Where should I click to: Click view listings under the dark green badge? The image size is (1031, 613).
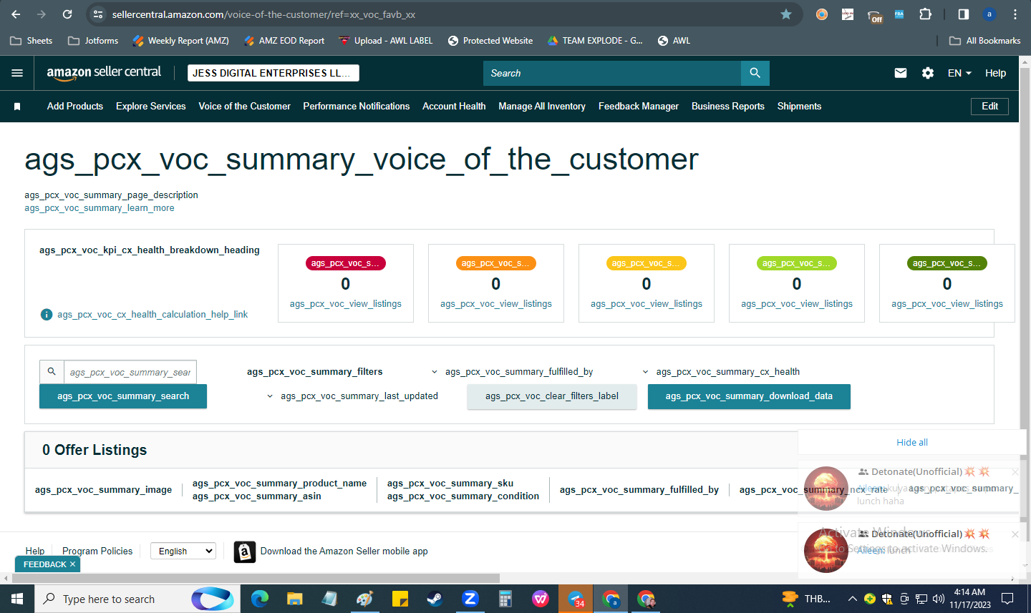click(947, 304)
